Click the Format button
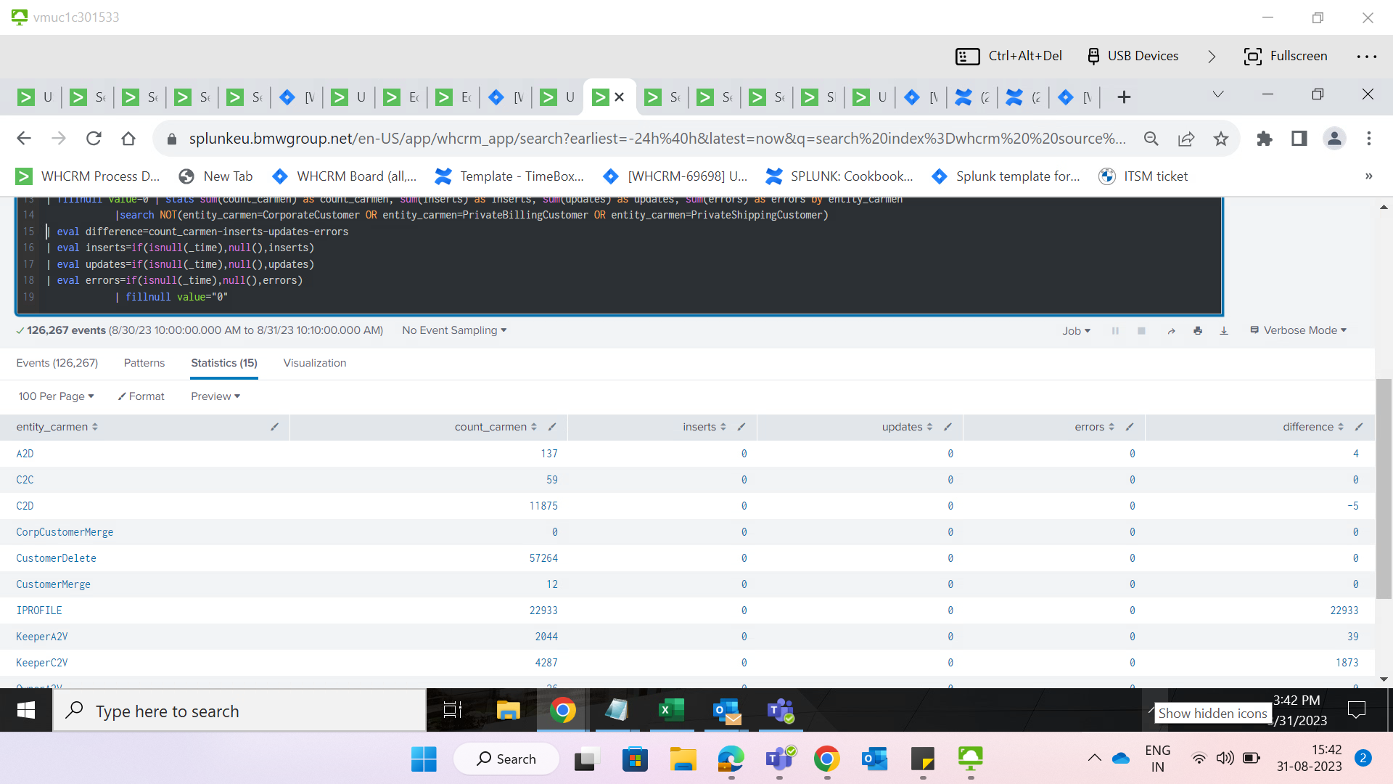Viewport: 1393px width, 784px height. (141, 396)
